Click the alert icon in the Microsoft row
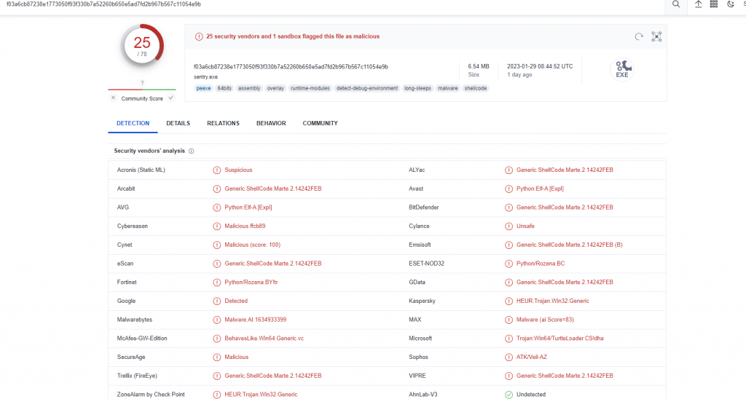Viewport: 746px width, 399px height. pos(509,339)
